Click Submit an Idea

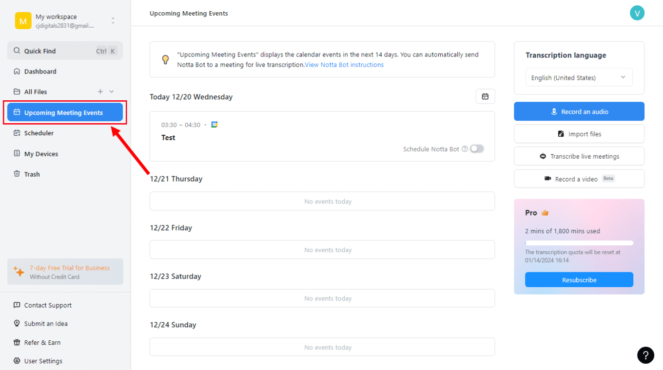(x=46, y=324)
